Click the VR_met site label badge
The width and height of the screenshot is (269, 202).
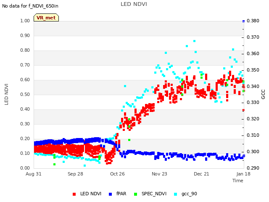pos(46,18)
